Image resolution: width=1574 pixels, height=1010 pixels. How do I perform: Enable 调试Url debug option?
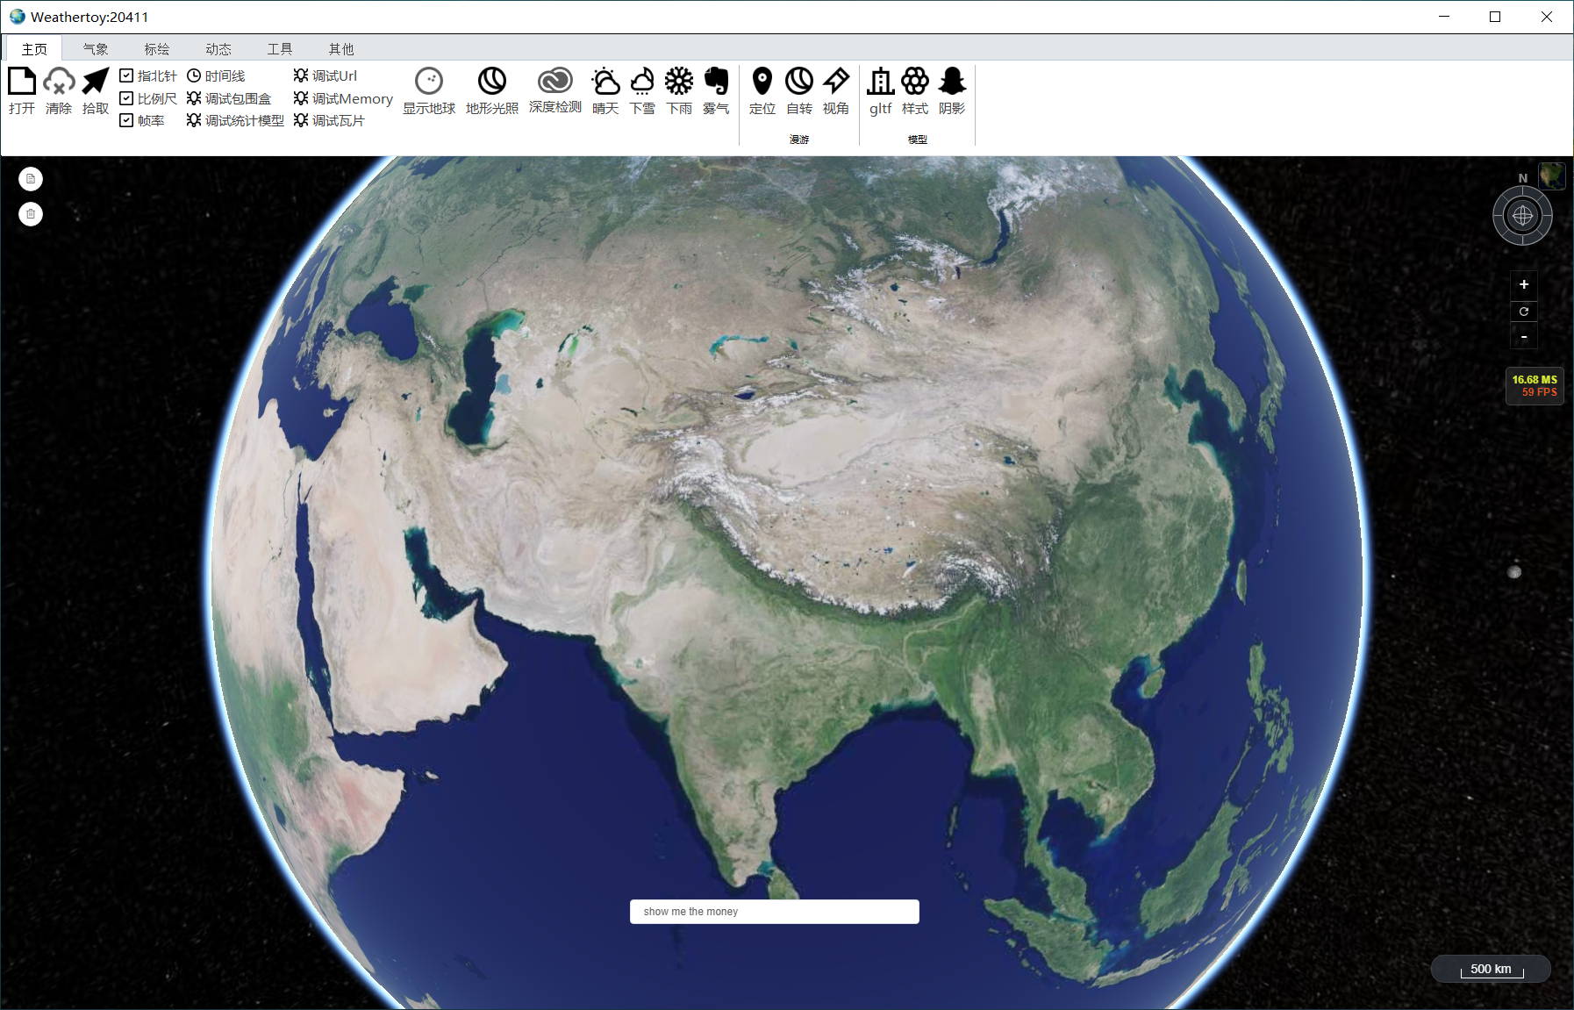(326, 76)
